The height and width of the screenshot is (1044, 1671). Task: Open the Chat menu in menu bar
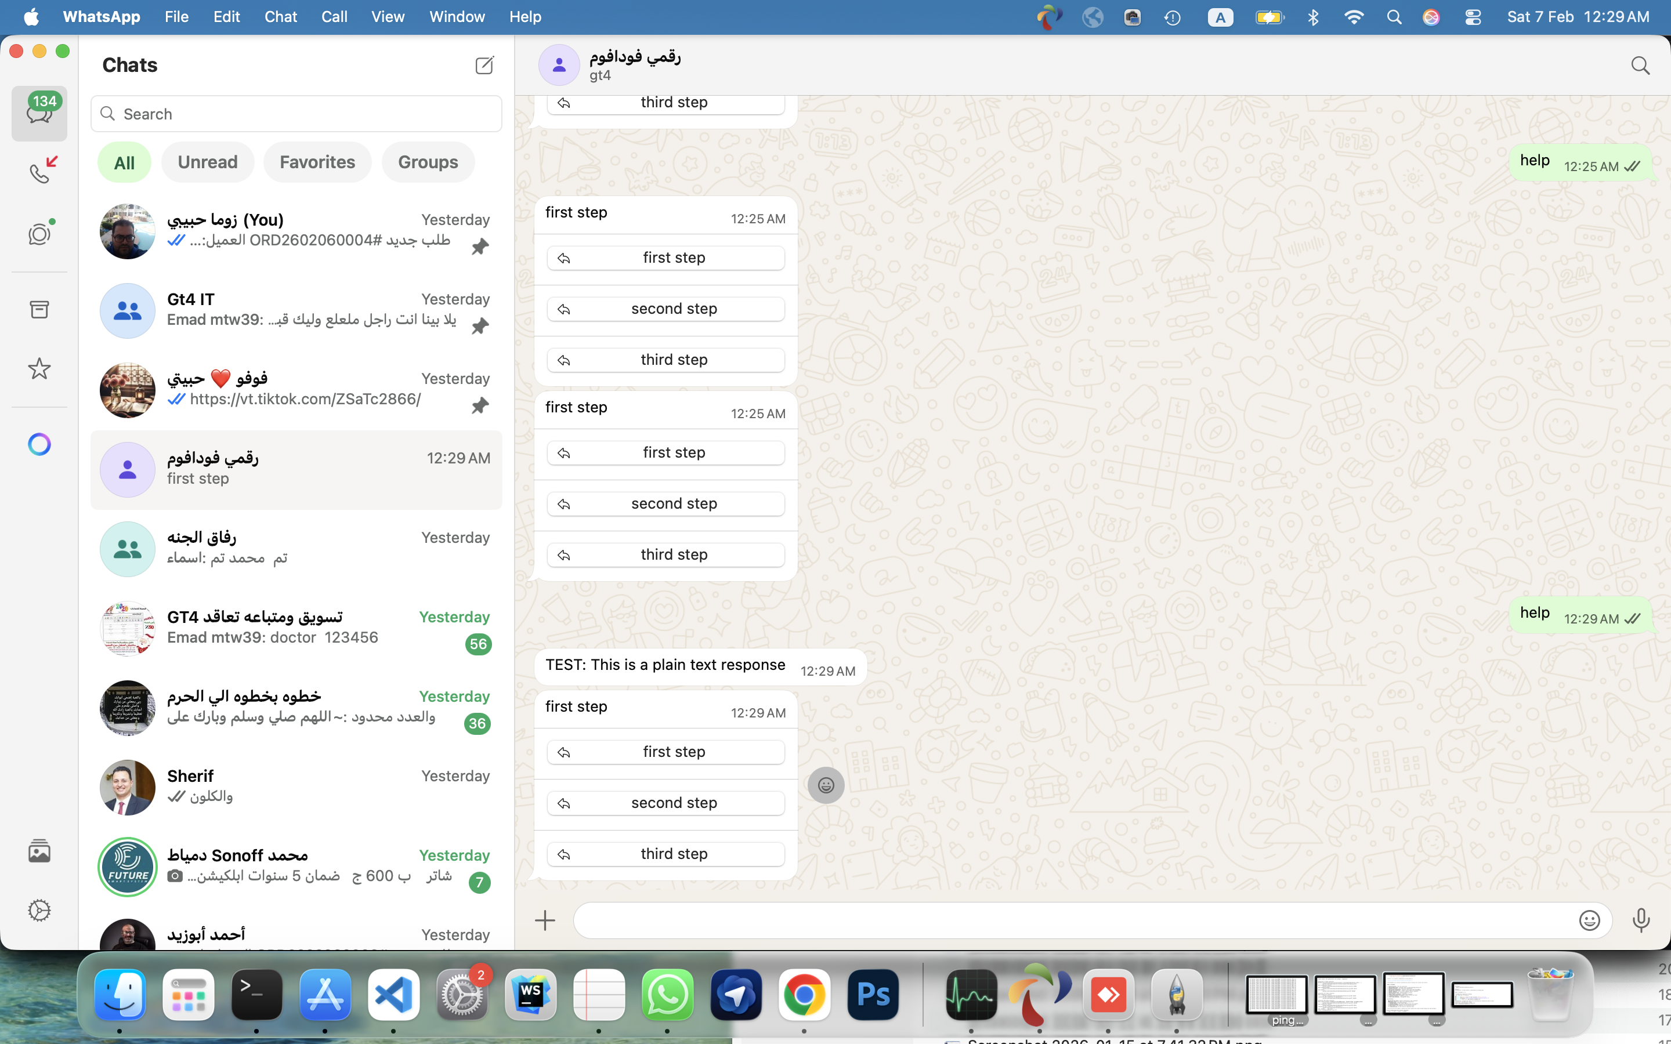click(x=280, y=17)
